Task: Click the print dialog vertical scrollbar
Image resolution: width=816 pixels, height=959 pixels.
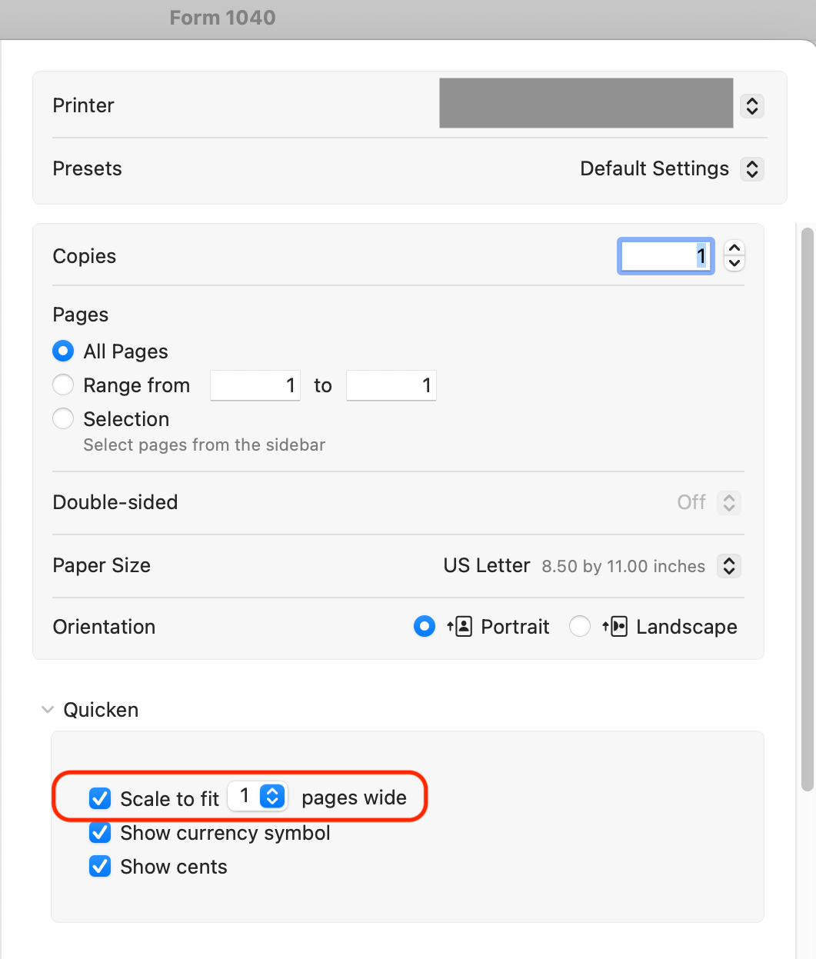Action: (807, 509)
